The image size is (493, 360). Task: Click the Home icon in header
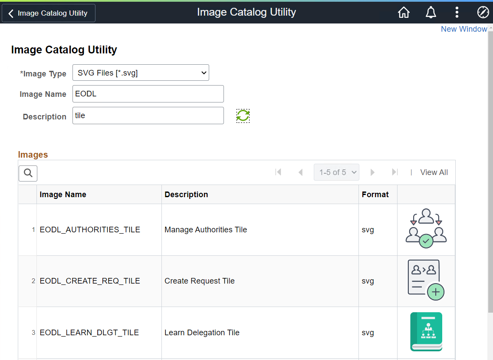(404, 13)
